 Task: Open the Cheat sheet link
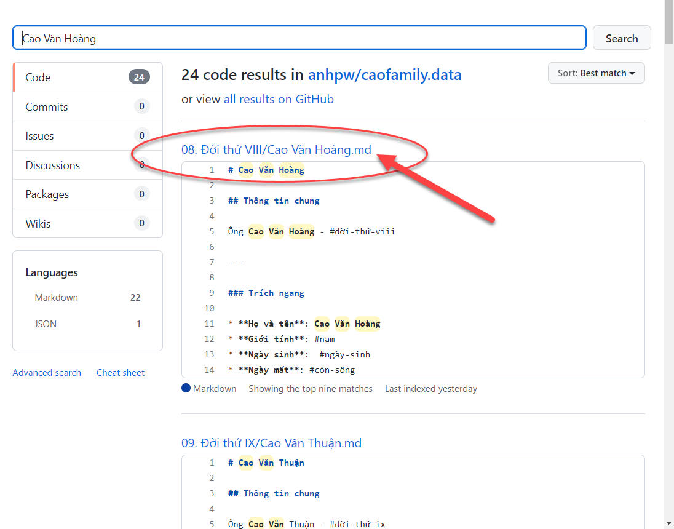click(x=121, y=373)
